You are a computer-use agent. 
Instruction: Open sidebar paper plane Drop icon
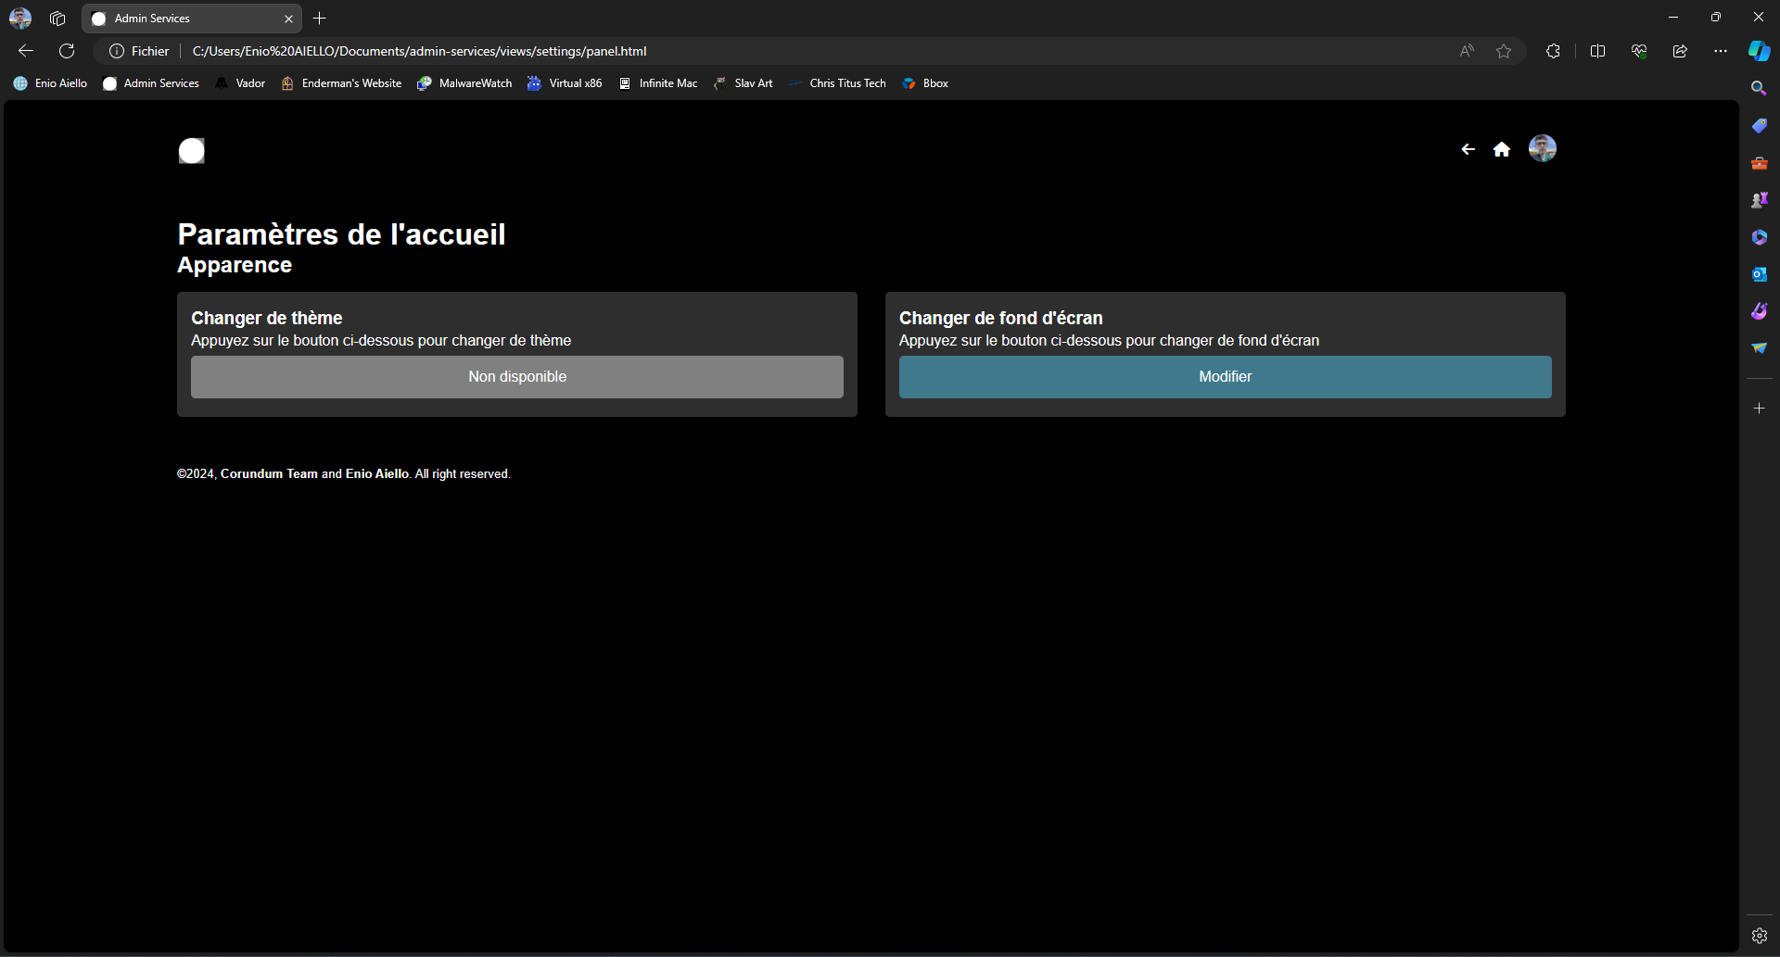pyautogui.click(x=1759, y=348)
